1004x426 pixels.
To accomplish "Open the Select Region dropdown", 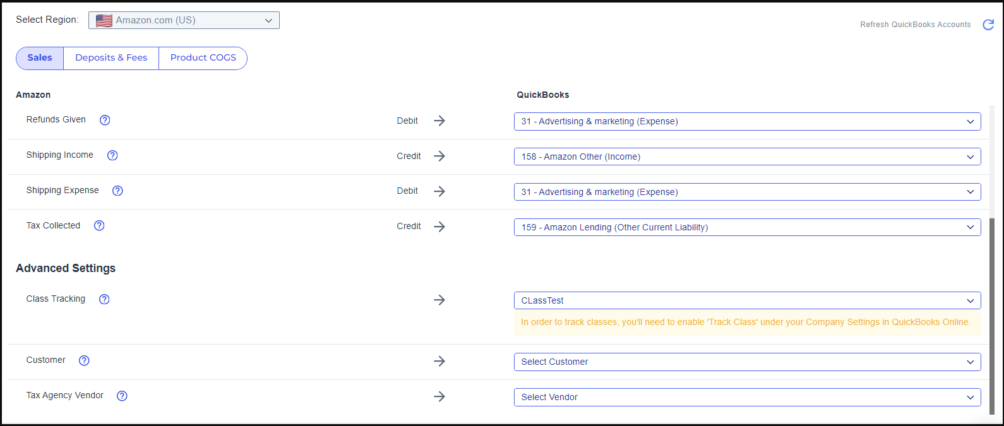I will tap(184, 20).
